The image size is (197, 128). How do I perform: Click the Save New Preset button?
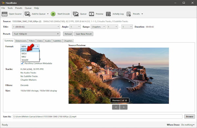[x=84, y=34]
